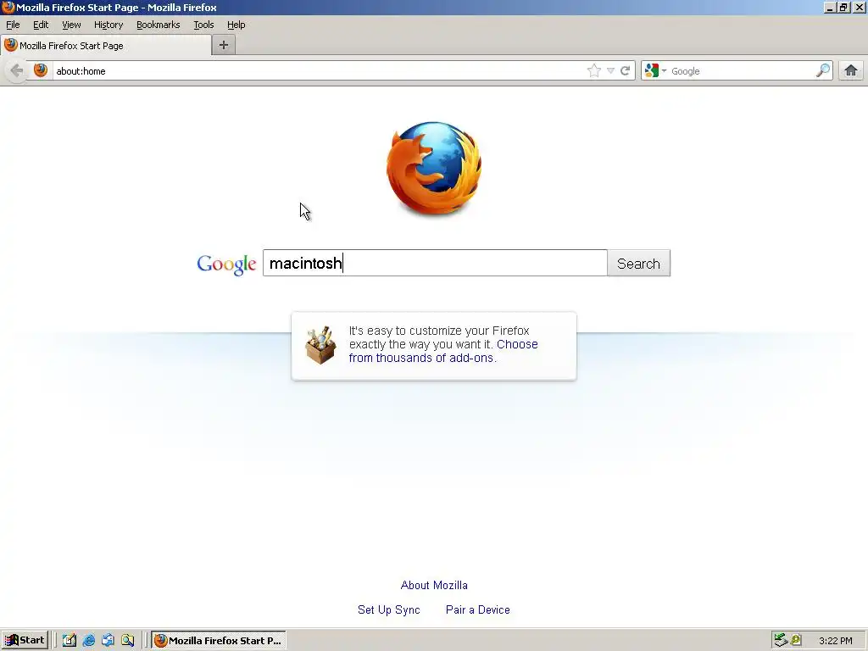Open the History menu
Screen dimensions: 868x651
click(x=108, y=25)
